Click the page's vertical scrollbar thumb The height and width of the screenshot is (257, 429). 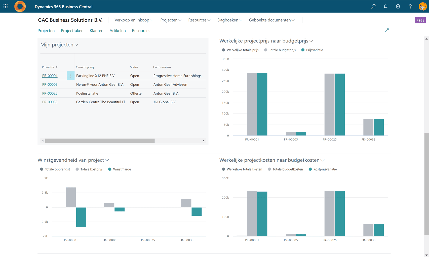click(x=426, y=184)
